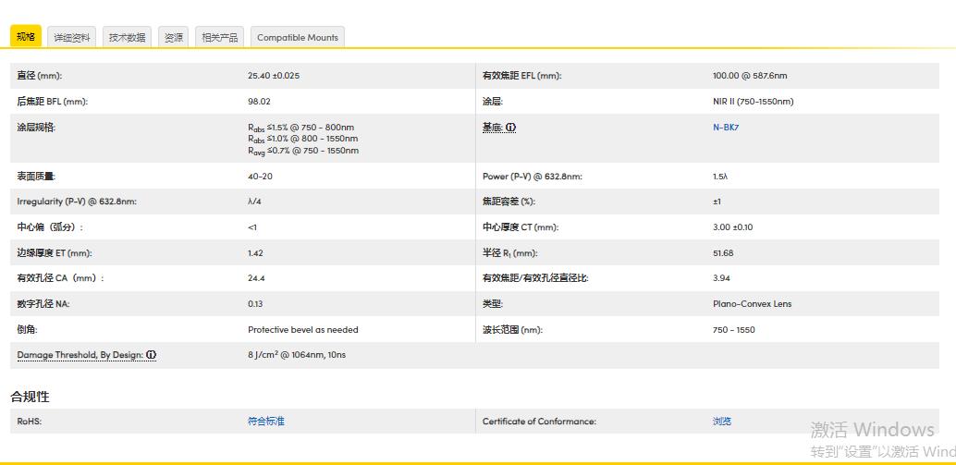Click the 直径 (mm) label

point(40,76)
